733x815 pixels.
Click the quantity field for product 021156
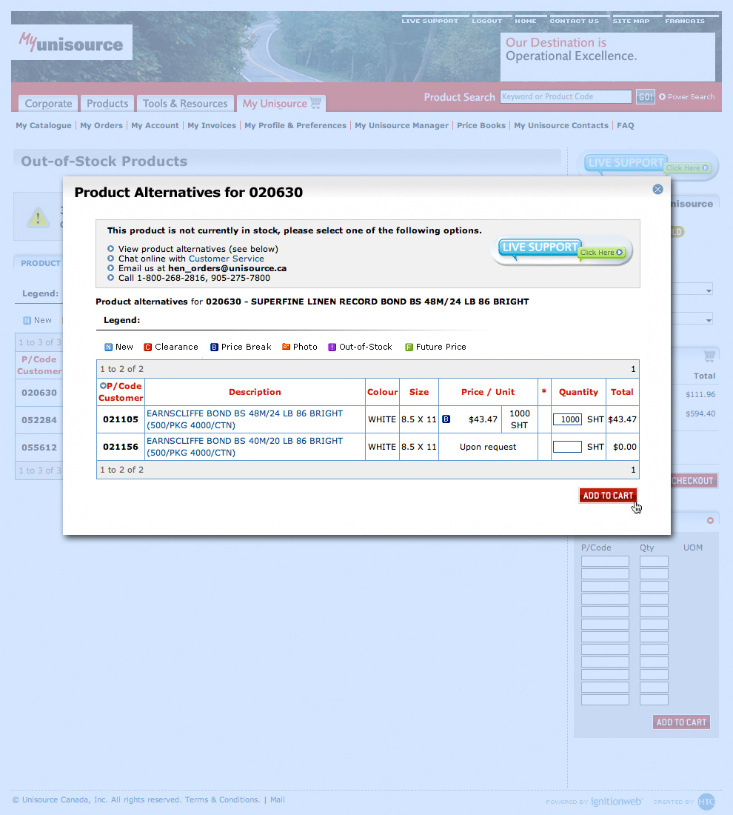[567, 447]
